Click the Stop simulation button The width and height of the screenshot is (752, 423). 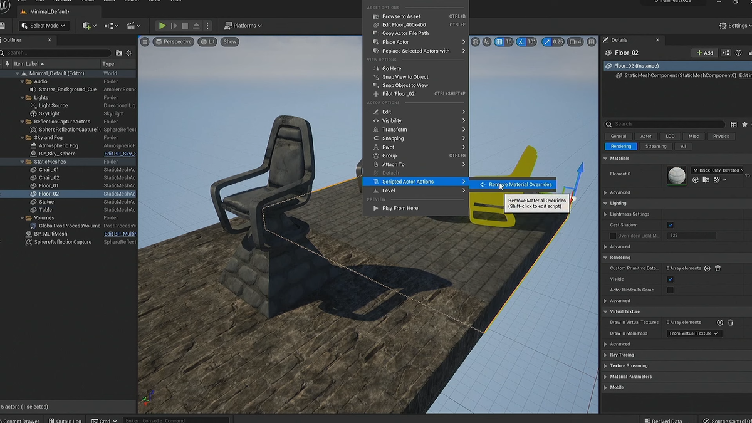(185, 26)
